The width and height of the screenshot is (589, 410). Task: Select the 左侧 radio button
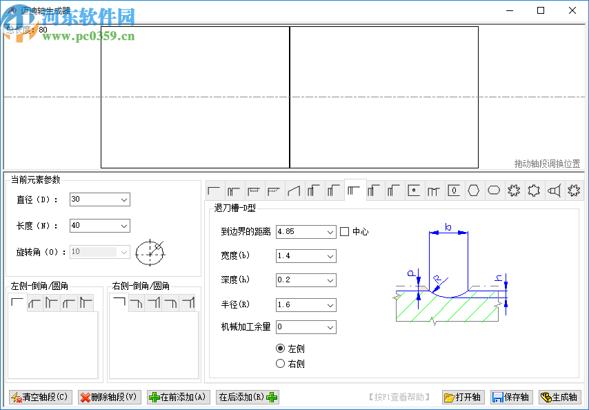281,348
